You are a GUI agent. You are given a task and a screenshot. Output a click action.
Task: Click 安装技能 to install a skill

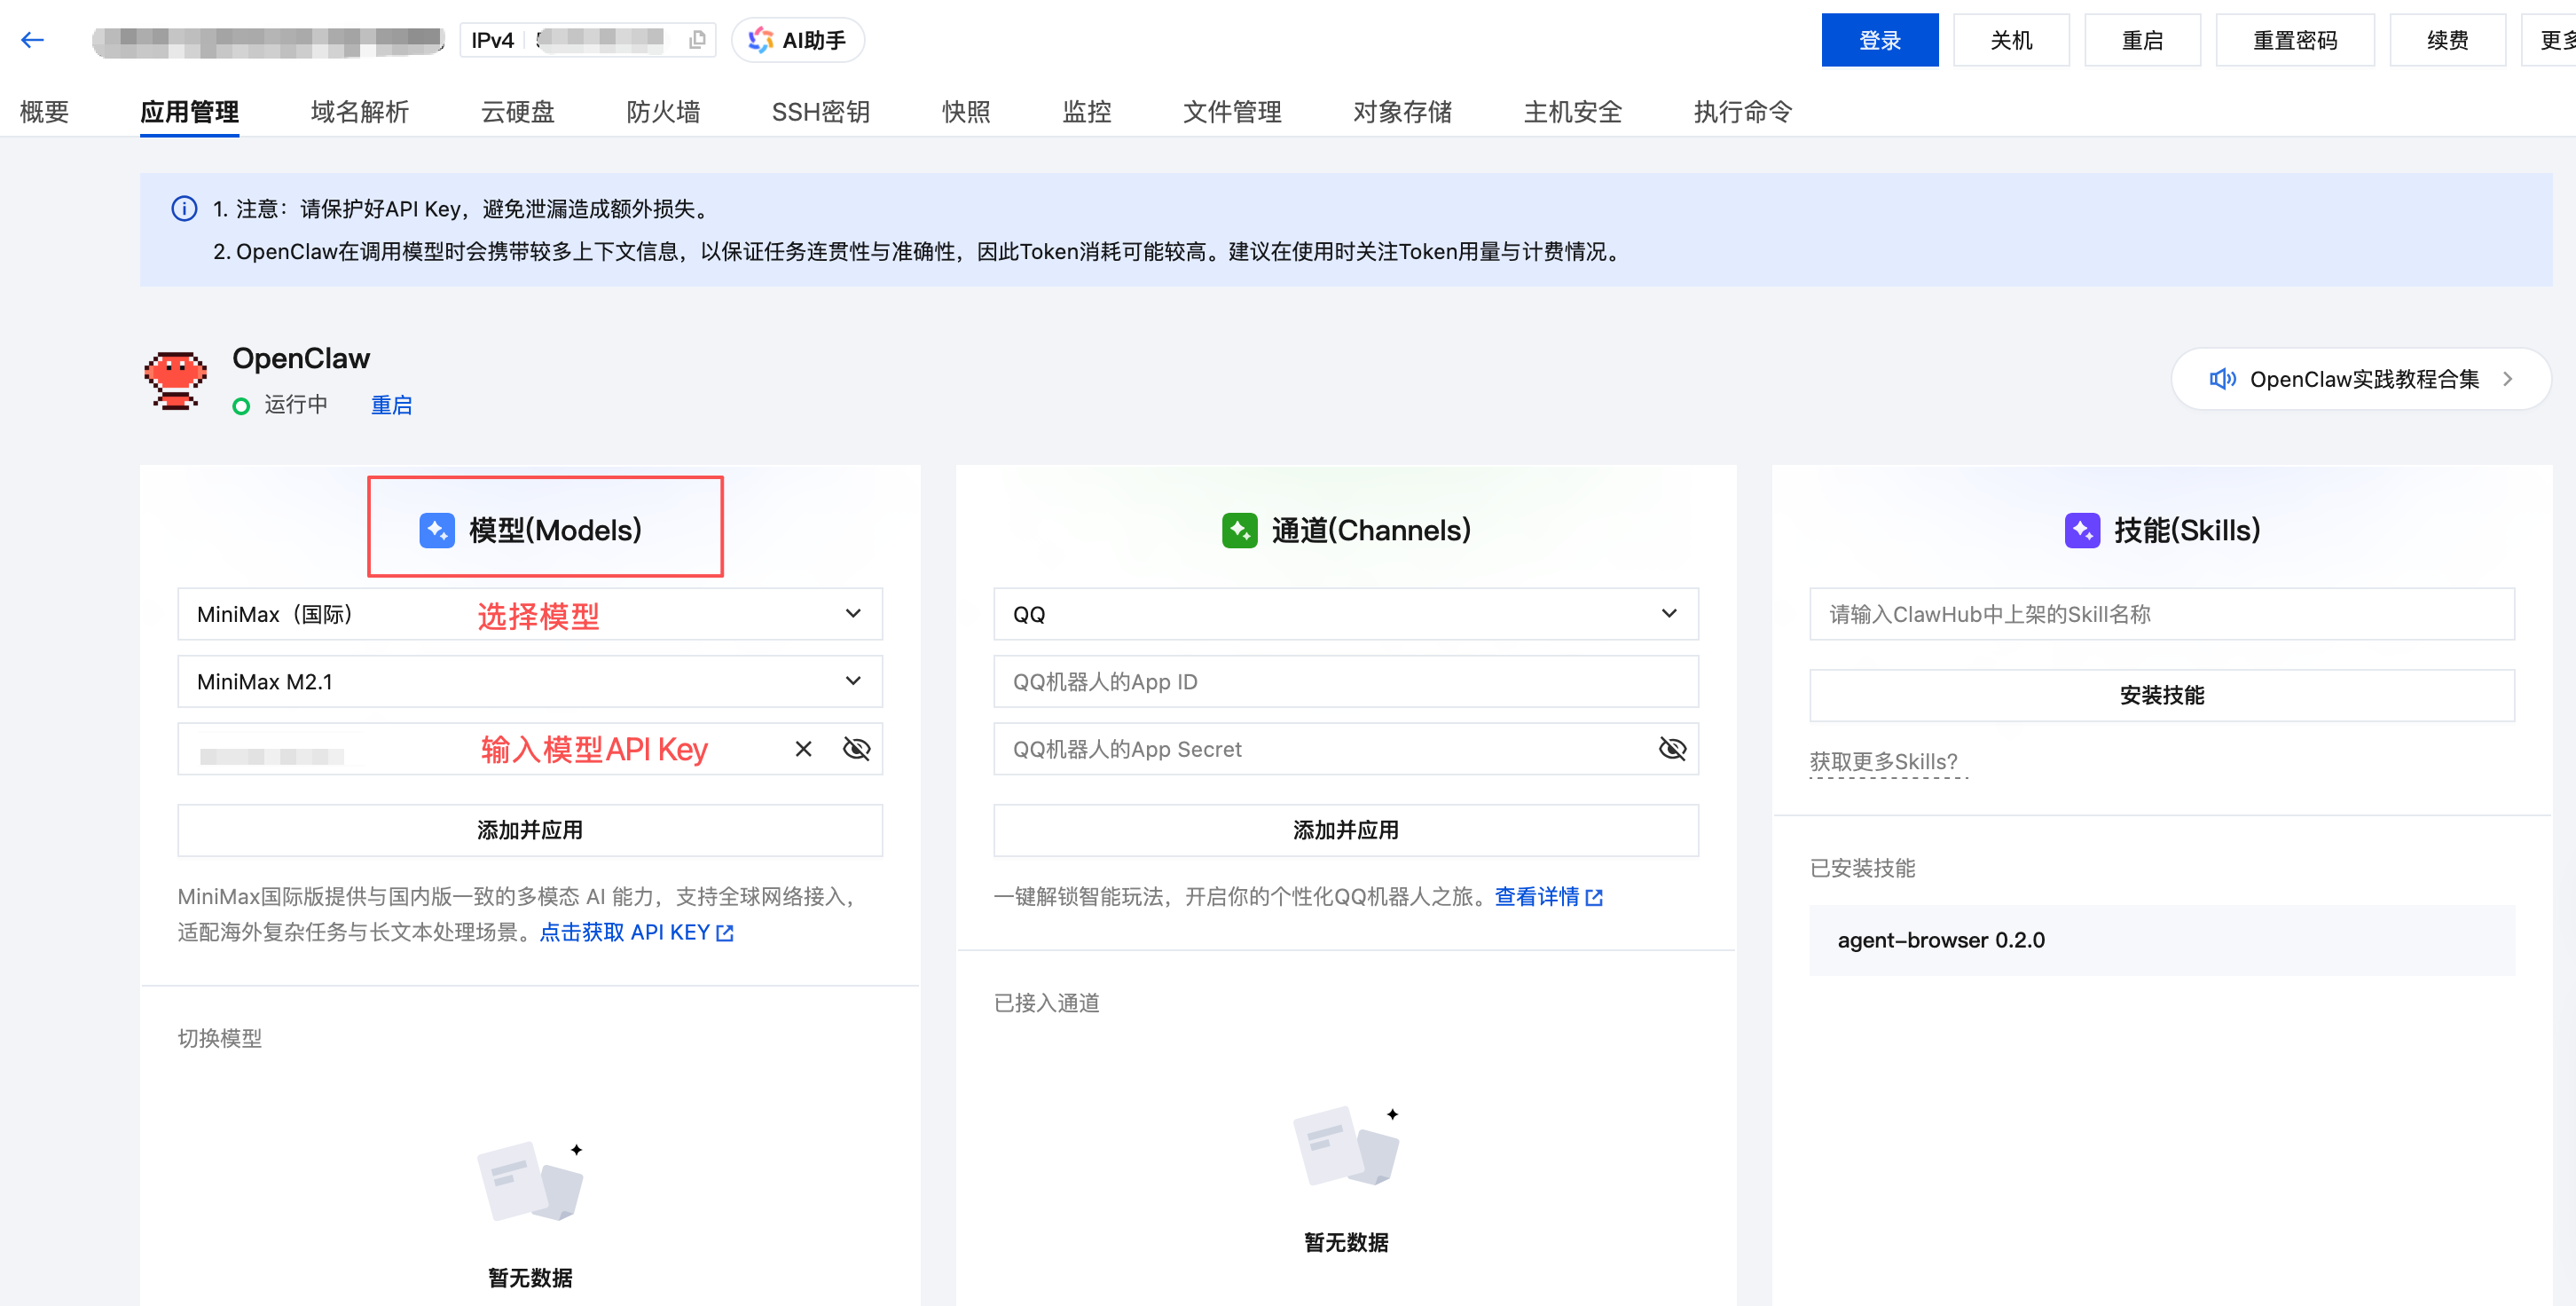pos(2162,695)
